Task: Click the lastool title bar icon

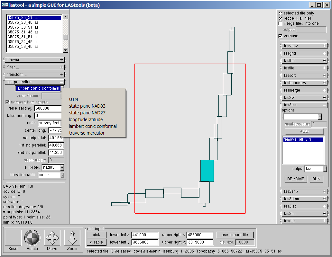Action: pos(5,4)
